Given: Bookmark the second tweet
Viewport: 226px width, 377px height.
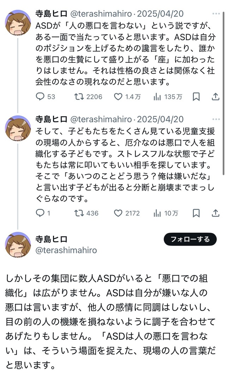Looking at the screenshot, I should click(196, 213).
